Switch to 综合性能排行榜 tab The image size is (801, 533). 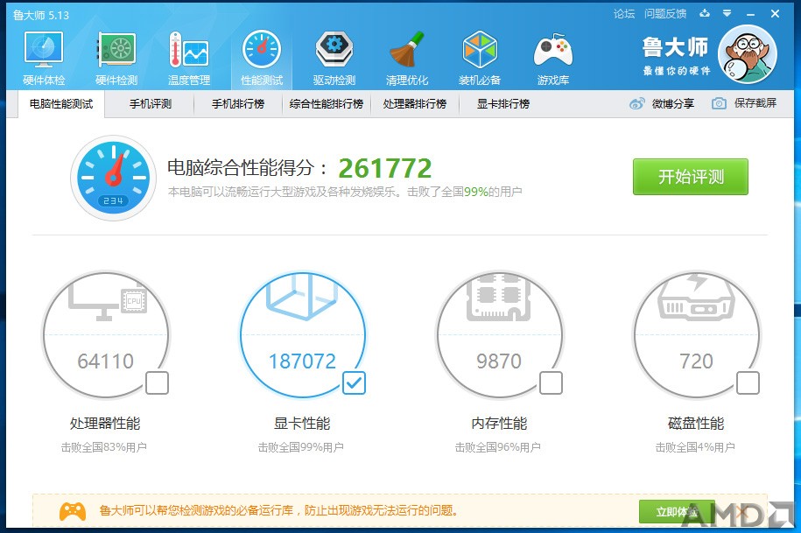click(326, 103)
